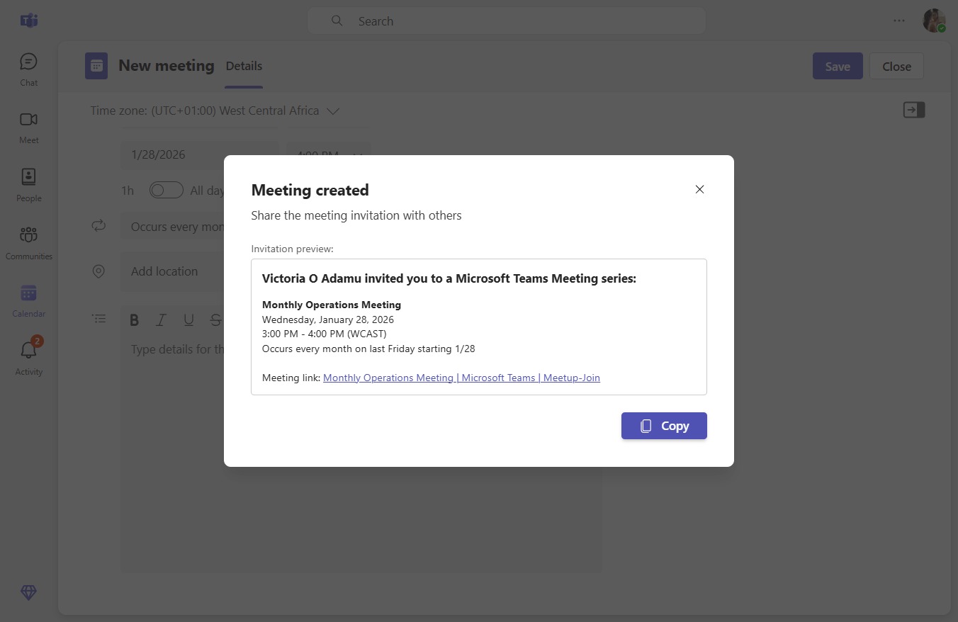958x622 pixels.
Task: Open the Monthly Operations Meeting join link
Action: pos(461,378)
